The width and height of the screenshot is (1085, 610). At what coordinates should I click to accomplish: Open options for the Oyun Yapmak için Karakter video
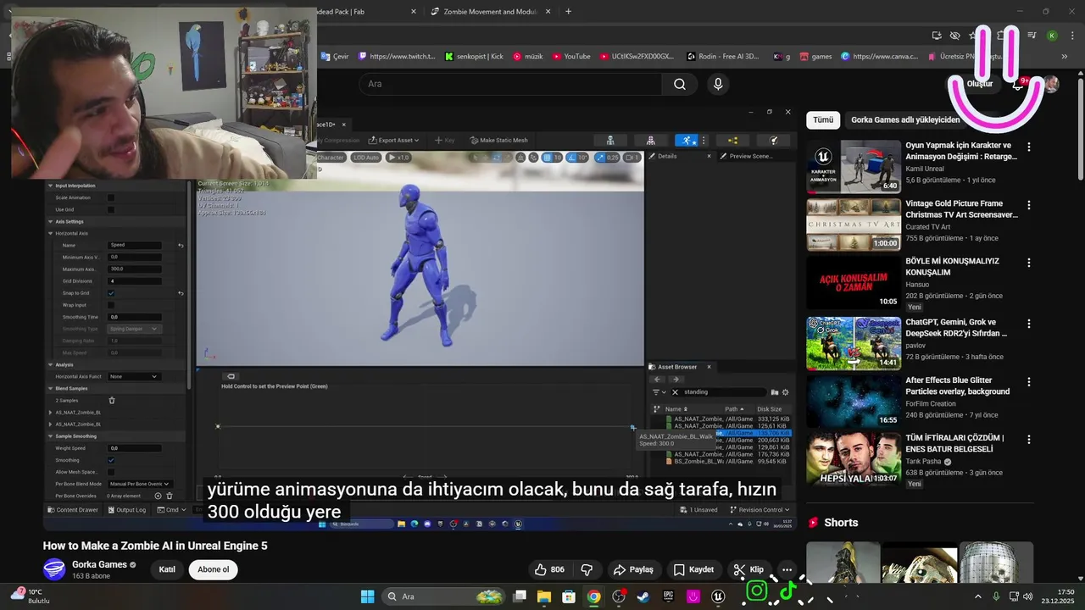[x=1029, y=147]
